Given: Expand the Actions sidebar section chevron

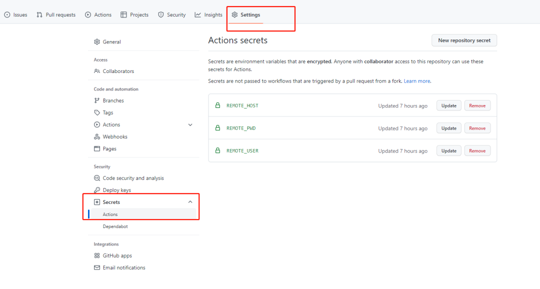Looking at the screenshot, I should (190, 125).
